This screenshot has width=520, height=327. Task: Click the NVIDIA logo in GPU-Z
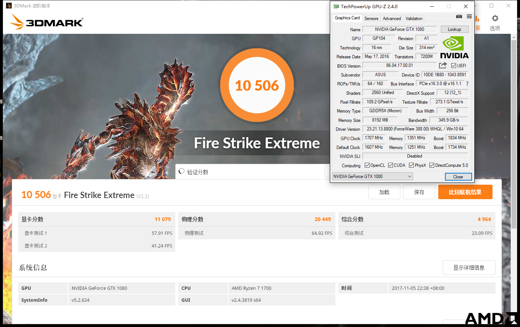[x=454, y=47]
